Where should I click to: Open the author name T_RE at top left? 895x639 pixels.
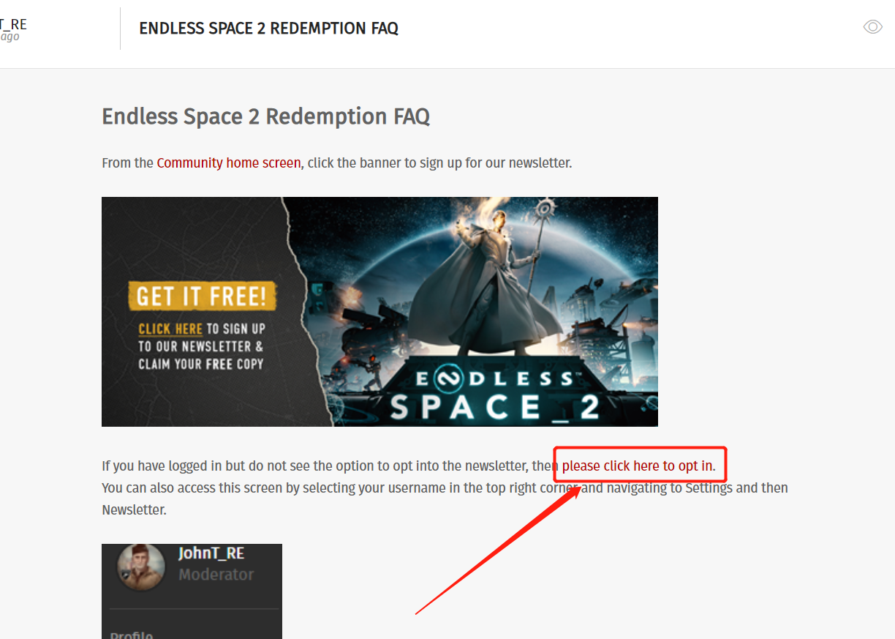click(13, 24)
